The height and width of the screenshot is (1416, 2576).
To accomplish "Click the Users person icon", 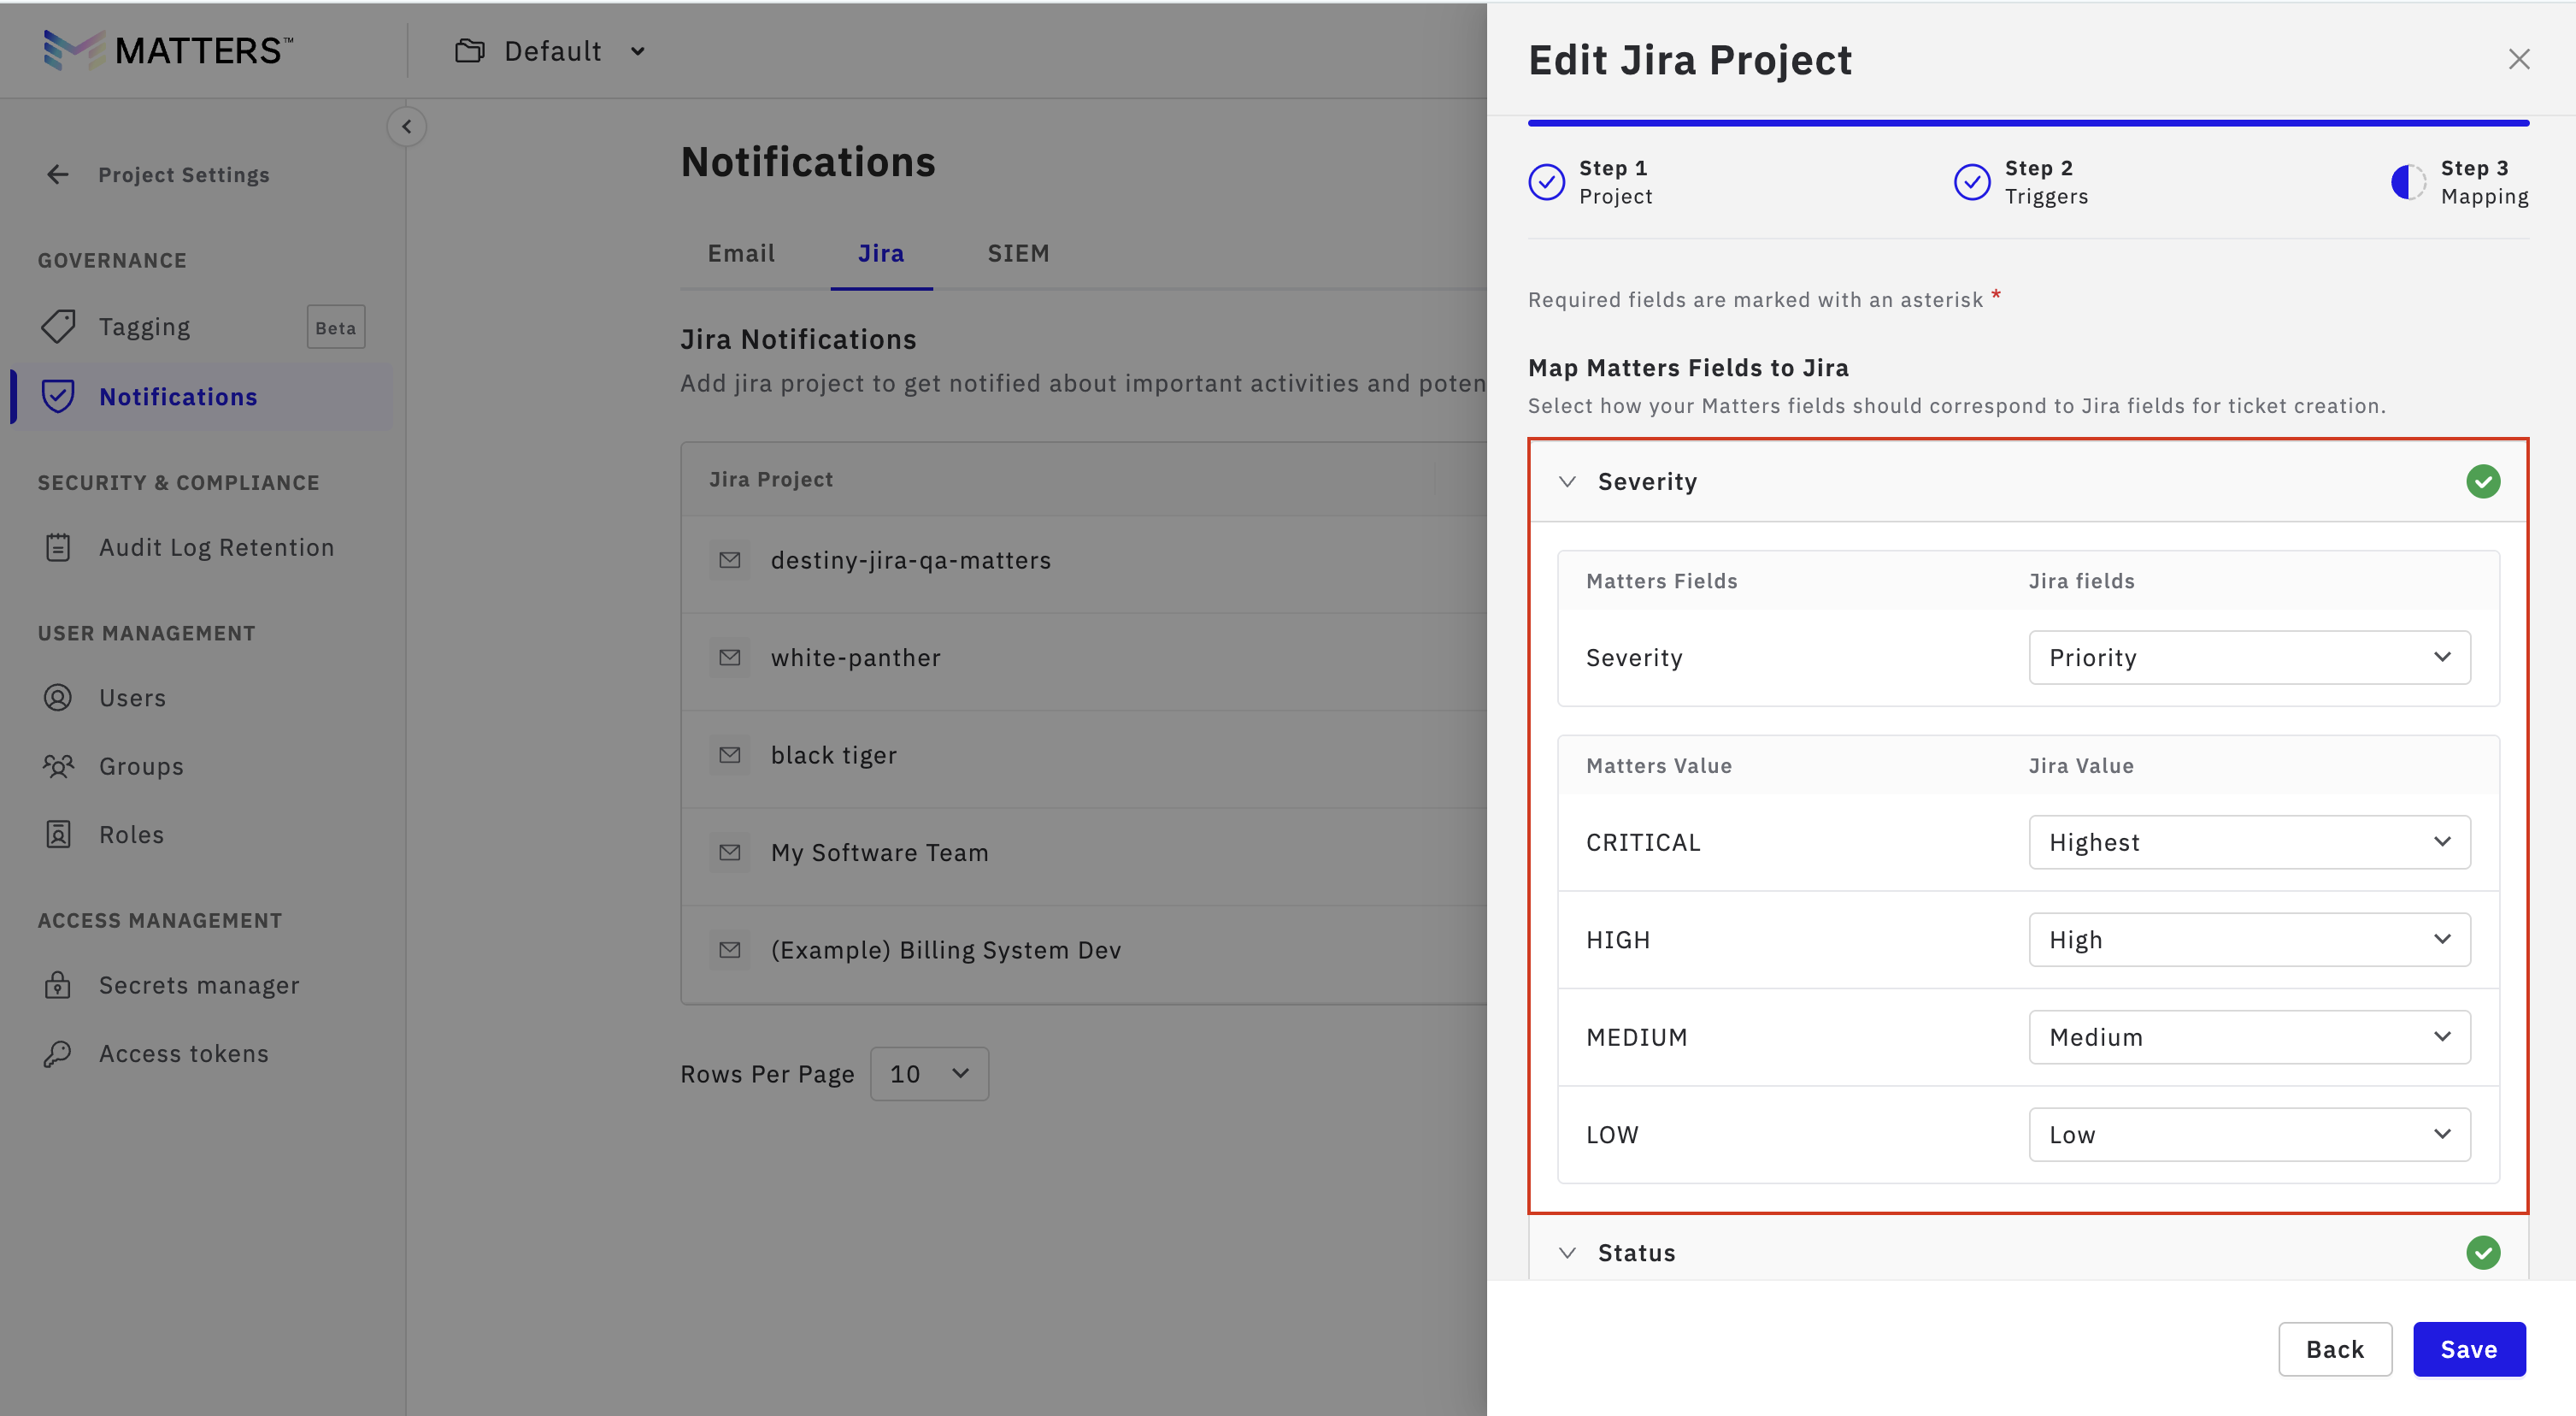I will click(x=58, y=698).
